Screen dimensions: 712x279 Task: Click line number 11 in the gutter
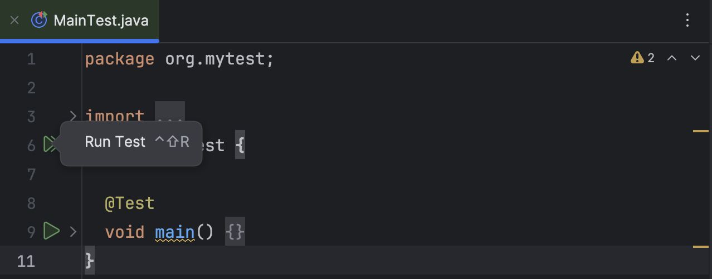25,261
